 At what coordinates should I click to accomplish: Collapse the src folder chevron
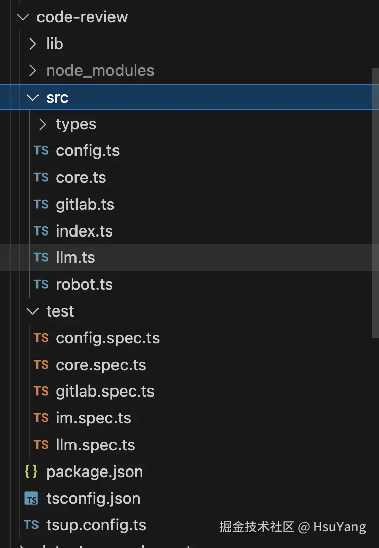pyautogui.click(x=33, y=98)
